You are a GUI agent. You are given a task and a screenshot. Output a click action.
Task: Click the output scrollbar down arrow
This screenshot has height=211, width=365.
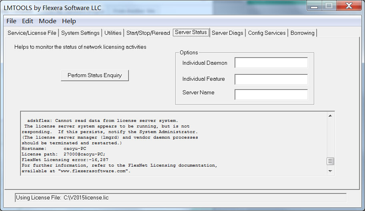coord(330,171)
